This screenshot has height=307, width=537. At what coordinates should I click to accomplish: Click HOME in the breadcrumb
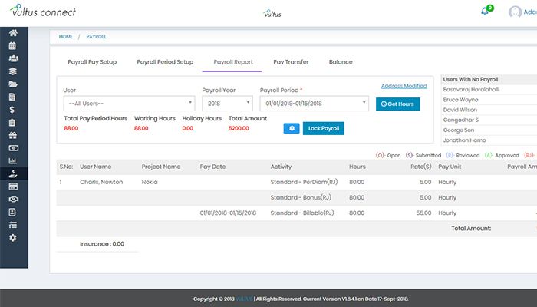(66, 36)
